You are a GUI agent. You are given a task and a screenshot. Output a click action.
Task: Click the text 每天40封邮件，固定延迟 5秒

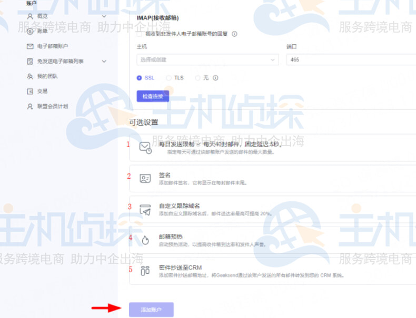coord(242,145)
